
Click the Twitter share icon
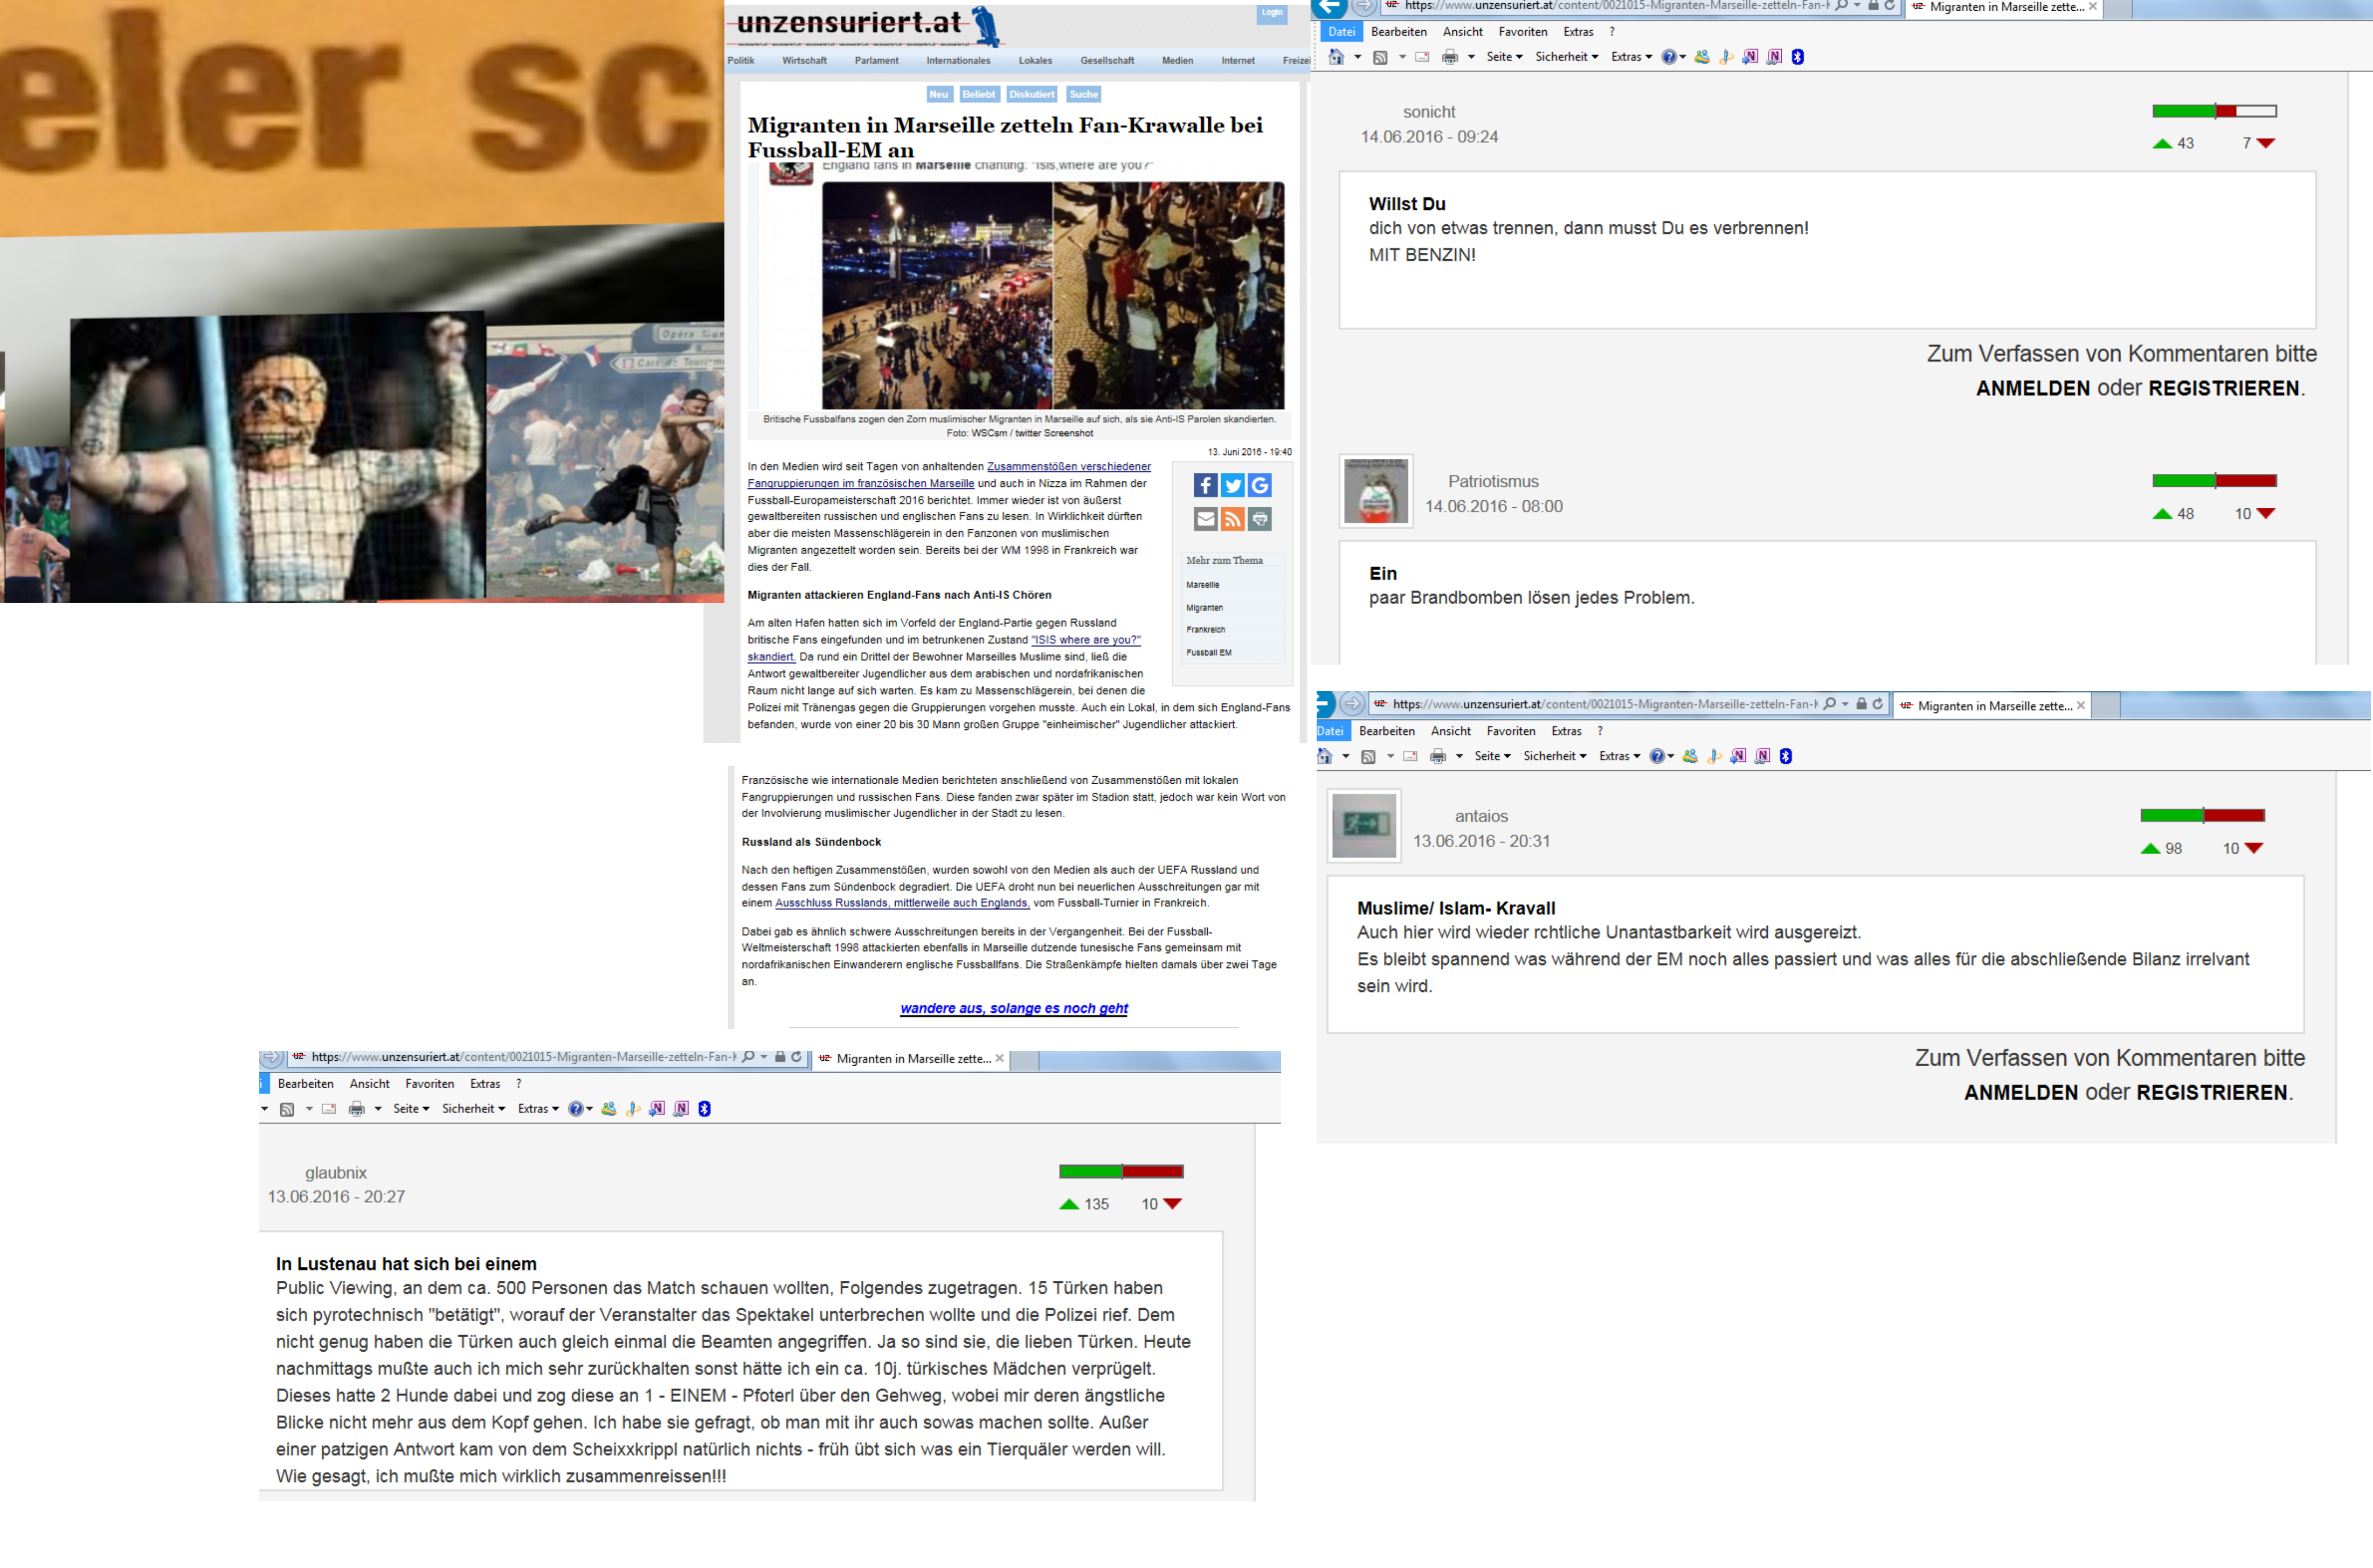click(x=1233, y=486)
